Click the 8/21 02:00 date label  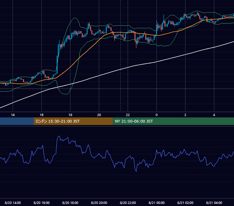click(185, 203)
